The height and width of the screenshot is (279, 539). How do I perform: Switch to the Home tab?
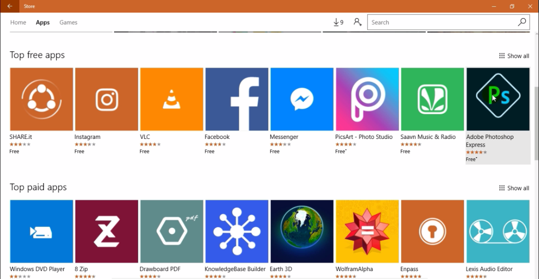tap(18, 22)
